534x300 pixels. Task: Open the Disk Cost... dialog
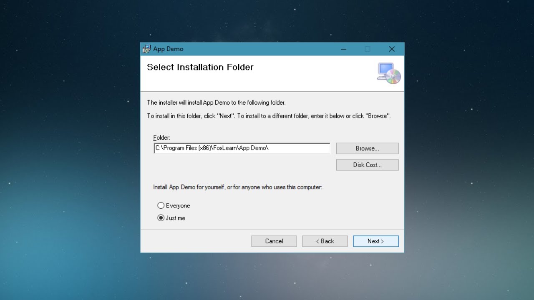click(367, 165)
